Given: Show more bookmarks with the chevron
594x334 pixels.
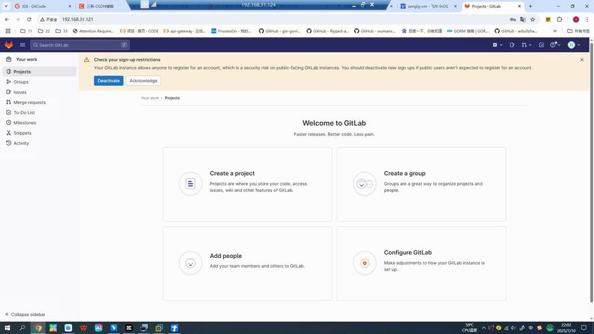Looking at the screenshot, I should click(555, 31).
